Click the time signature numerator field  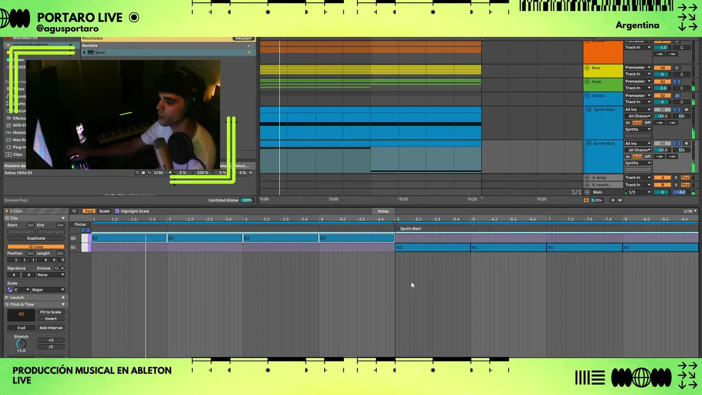click(14, 275)
